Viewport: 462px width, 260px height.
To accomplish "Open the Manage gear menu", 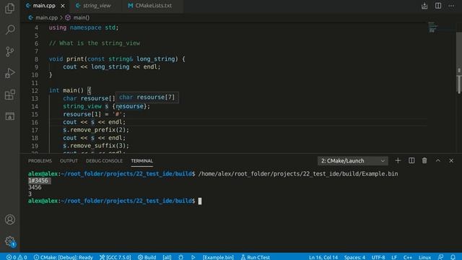I will 9,241.
